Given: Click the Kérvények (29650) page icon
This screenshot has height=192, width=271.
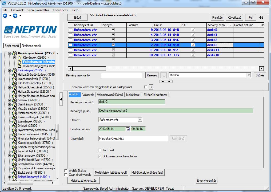Looking at the screenshot, I should tap(20, 58).
